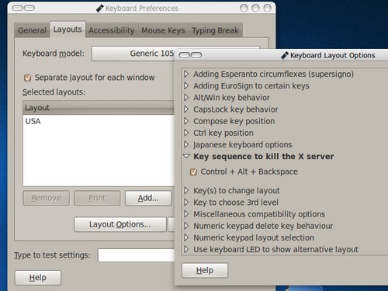The height and width of the screenshot is (291, 388).
Task: Expand Numeric keypad delete key behaviour
Action: pyautogui.click(x=186, y=226)
